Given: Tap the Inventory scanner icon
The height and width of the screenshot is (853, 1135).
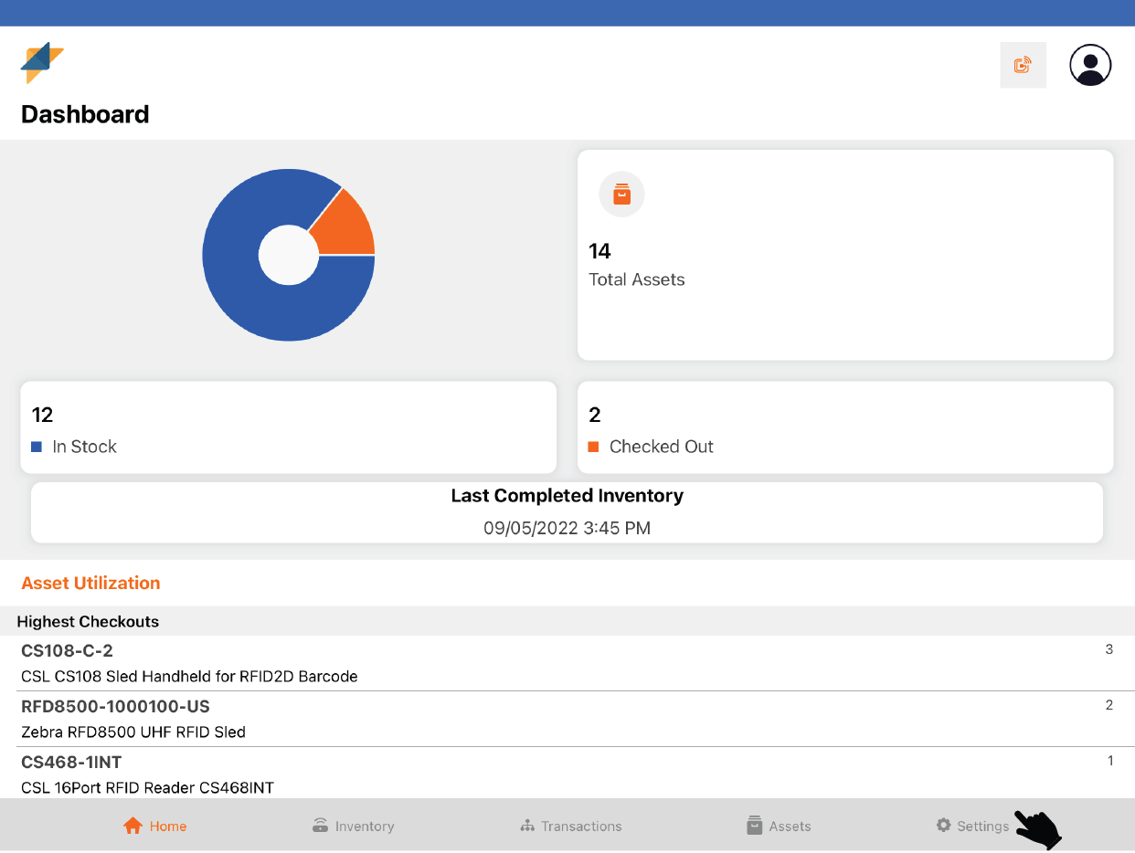Looking at the screenshot, I should click(320, 826).
